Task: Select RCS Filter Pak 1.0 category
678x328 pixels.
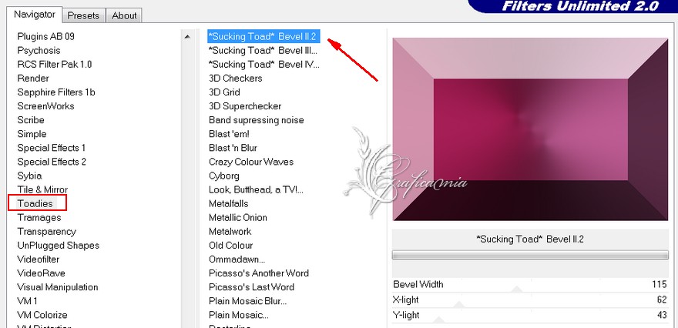Action: coord(55,65)
